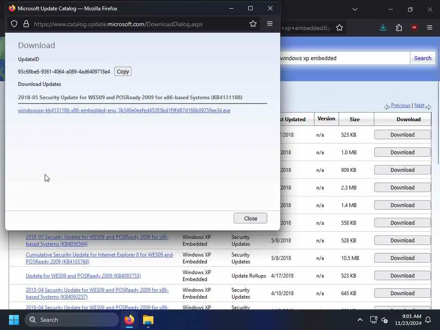Image resolution: width=440 pixels, height=330 pixels.
Task: Click the 10.5 MB size cell
Action: [350, 258]
